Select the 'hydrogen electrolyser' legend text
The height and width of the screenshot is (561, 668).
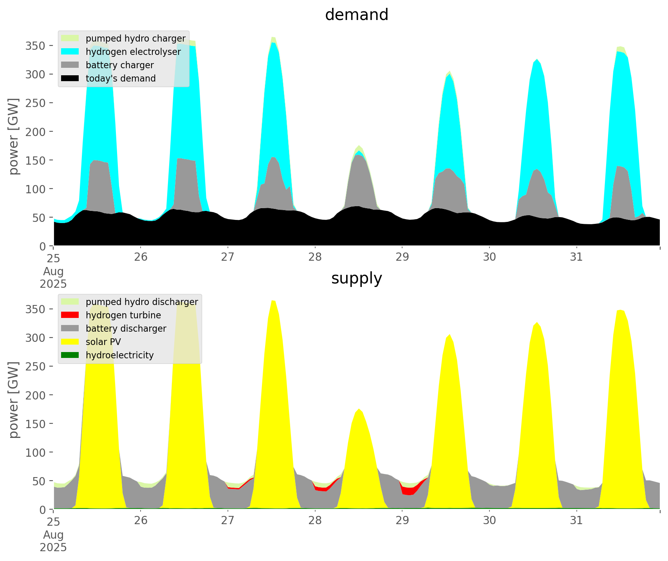[133, 52]
